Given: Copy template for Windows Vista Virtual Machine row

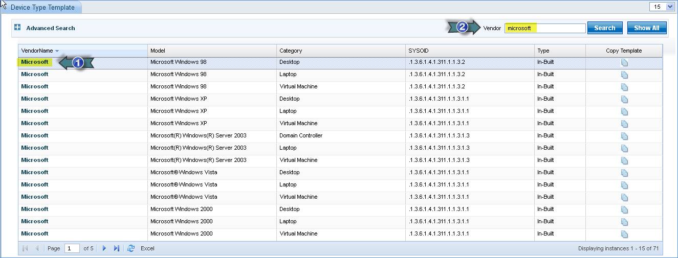Looking at the screenshot, I should (624, 197).
